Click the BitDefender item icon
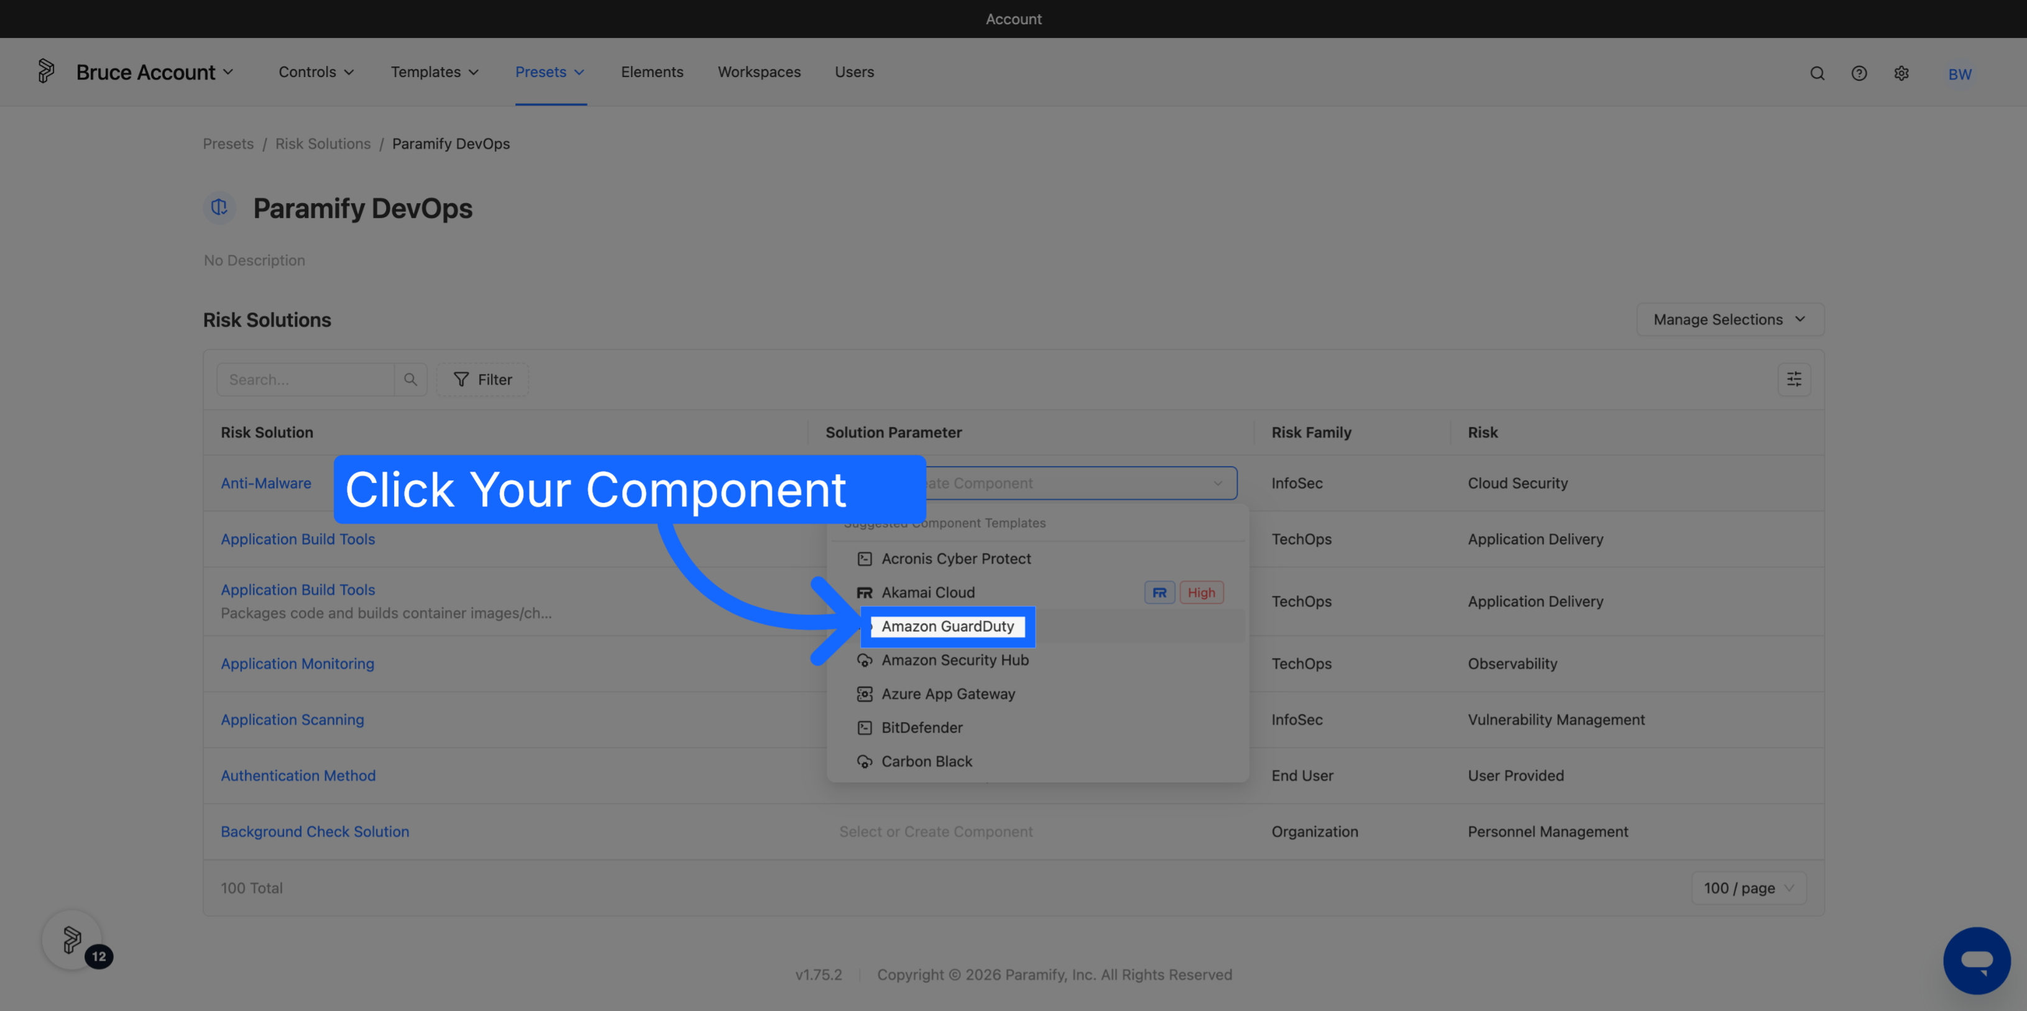The height and width of the screenshot is (1011, 2027). [865, 728]
